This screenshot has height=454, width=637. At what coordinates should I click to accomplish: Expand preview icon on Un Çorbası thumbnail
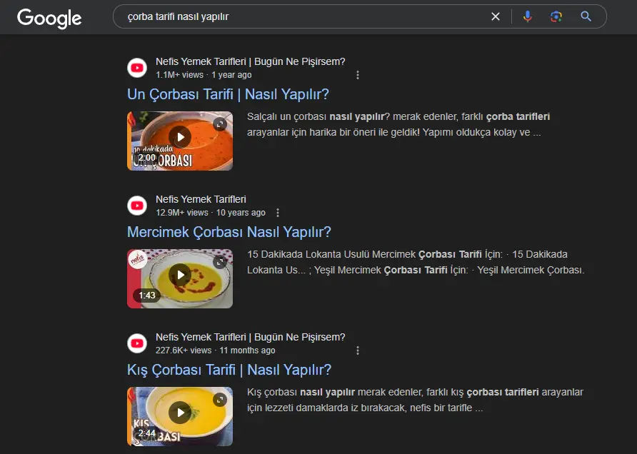220,124
